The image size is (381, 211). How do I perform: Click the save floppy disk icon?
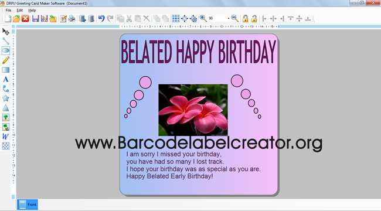(36, 19)
